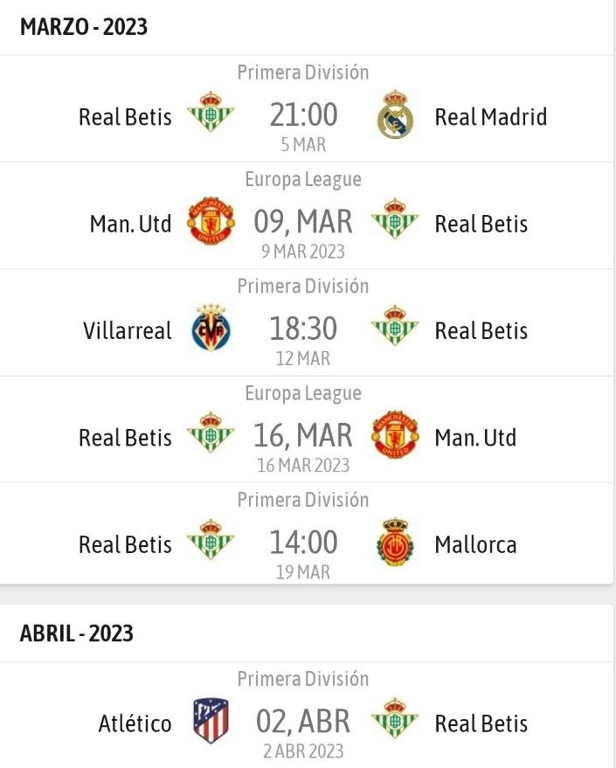Open the Villarreal team name link
Viewport: 616px width, 768px height.
click(128, 330)
